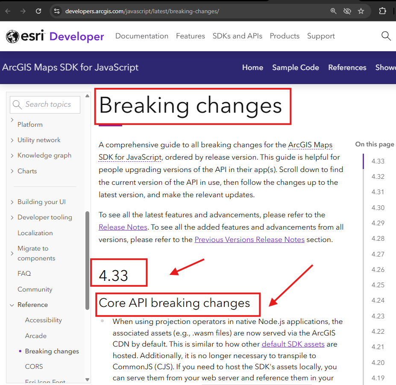Open browser extensions puzzle icon
Viewport: 396px width, 385px height.
click(383, 11)
